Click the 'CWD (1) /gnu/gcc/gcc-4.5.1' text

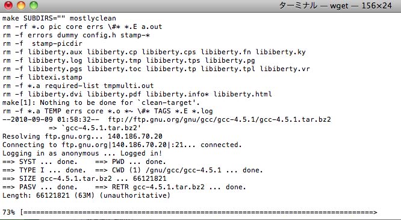[167, 170]
